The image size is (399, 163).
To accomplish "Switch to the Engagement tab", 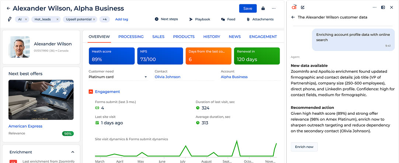I will point(263,37).
